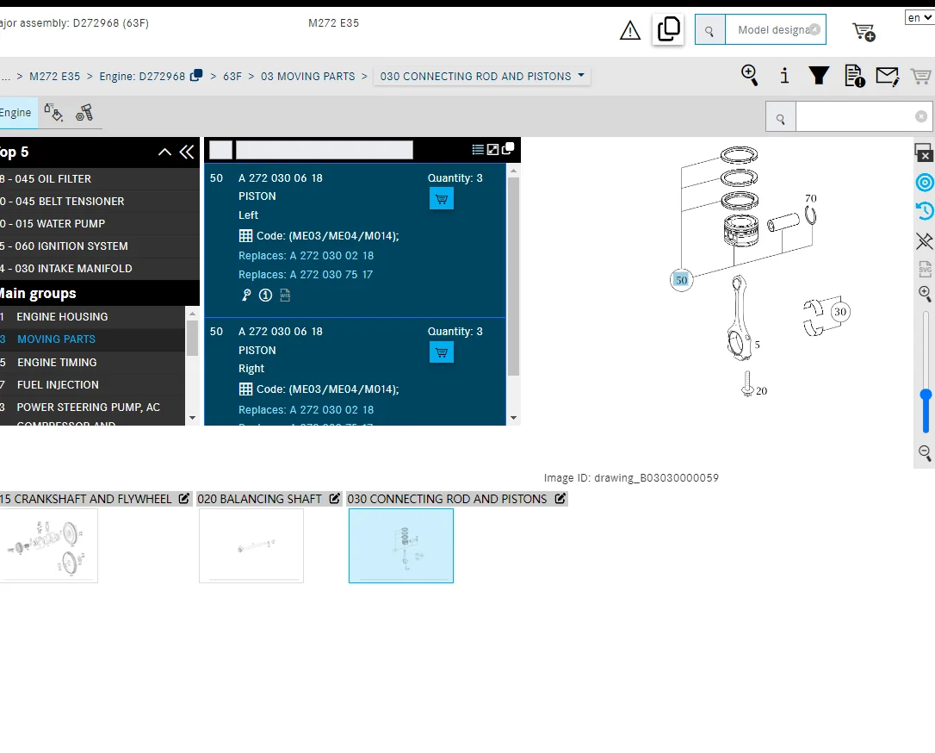This screenshot has height=753, width=935.
Task: Collapse the Top 5 section chevron
Action: (x=164, y=152)
